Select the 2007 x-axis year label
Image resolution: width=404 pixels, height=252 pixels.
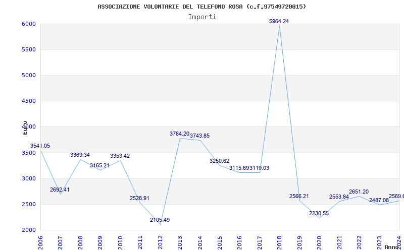(x=60, y=242)
